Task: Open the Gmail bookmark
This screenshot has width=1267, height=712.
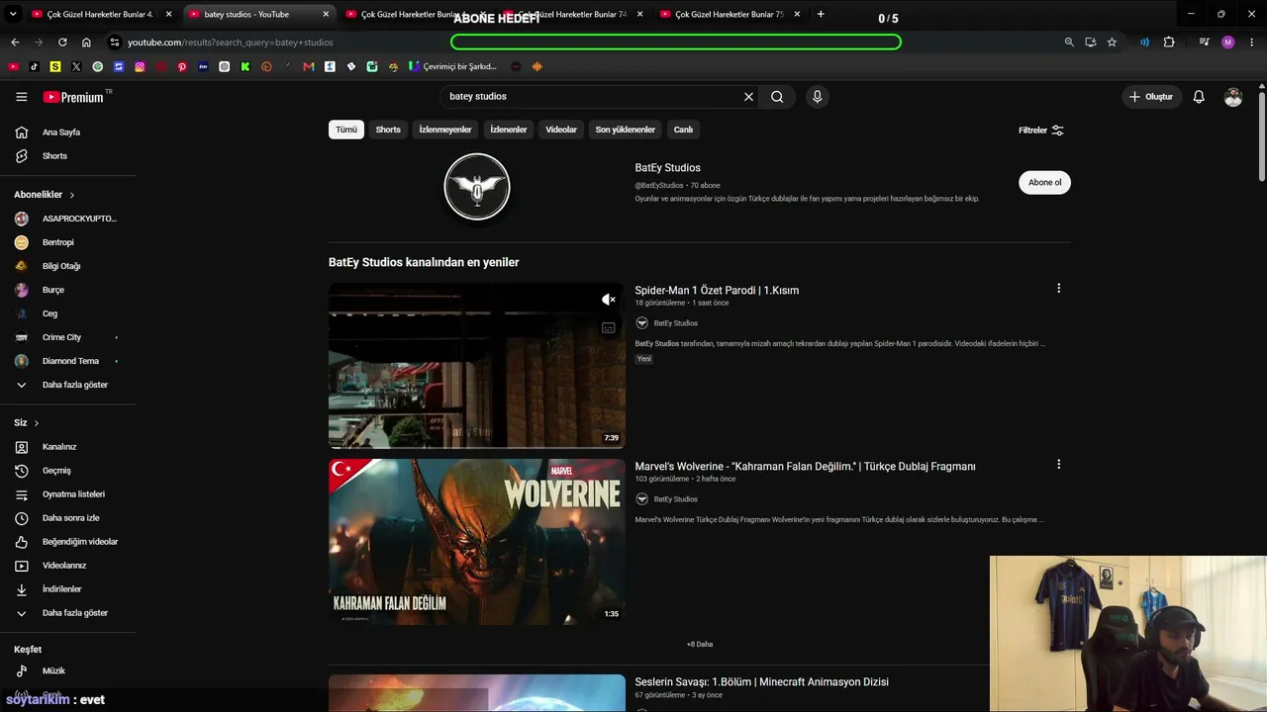Action: (x=309, y=66)
